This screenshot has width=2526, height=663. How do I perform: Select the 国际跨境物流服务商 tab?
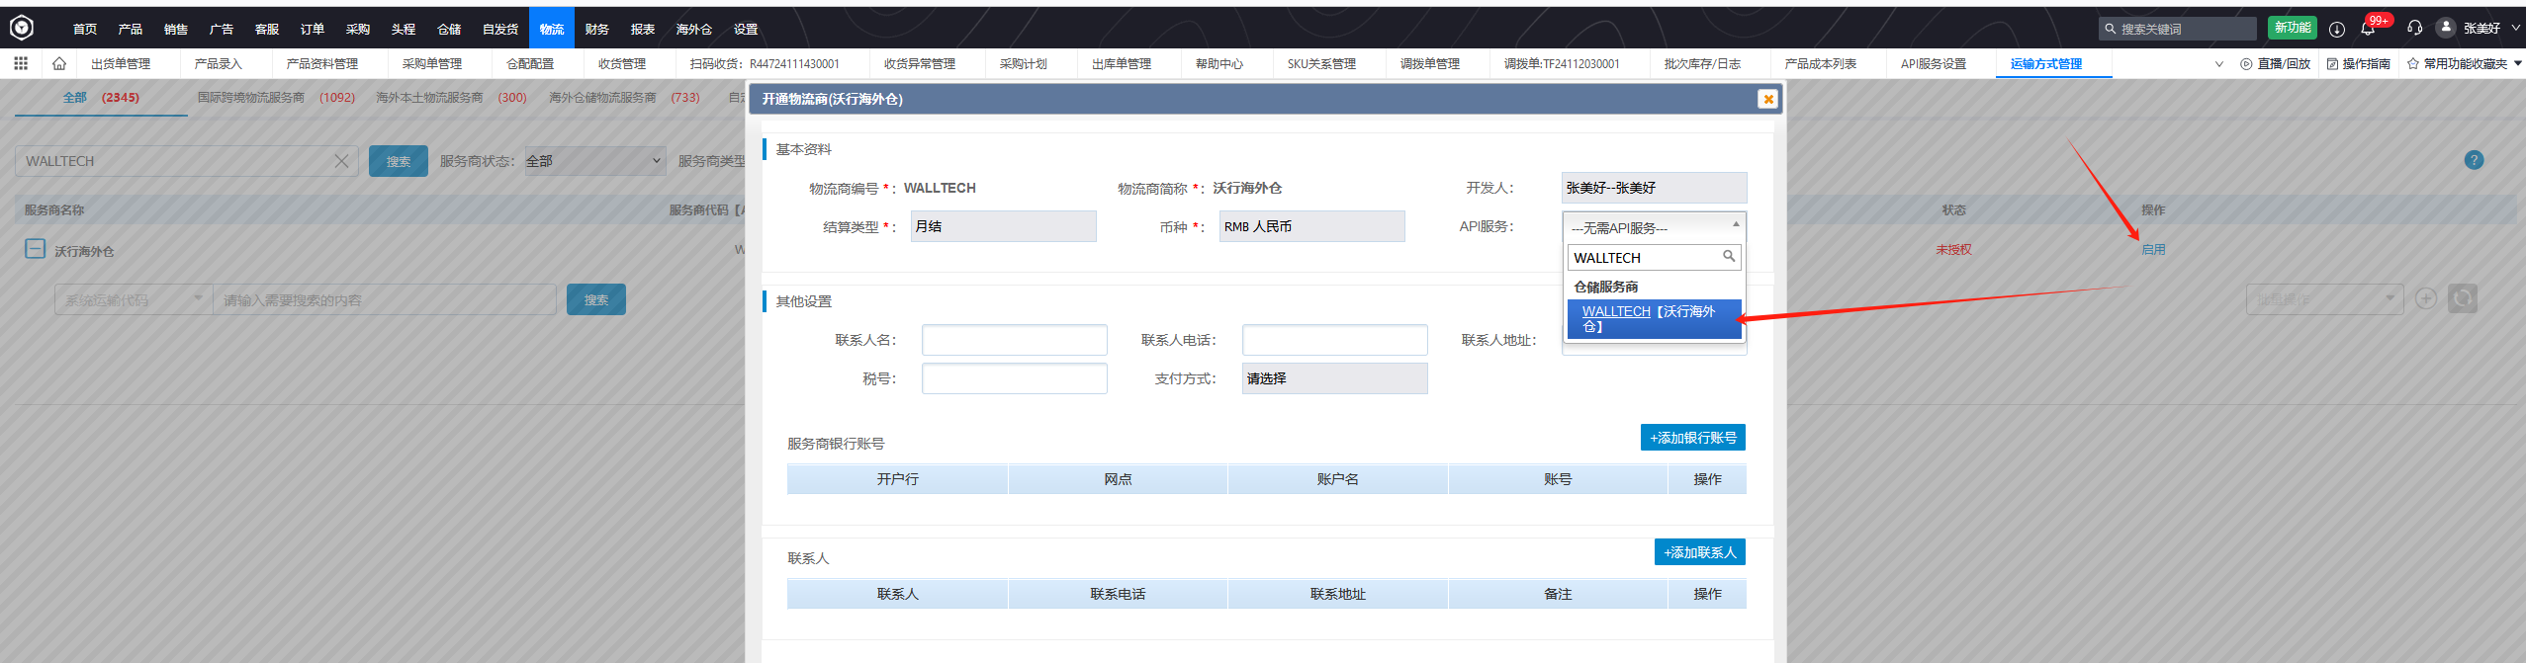coord(276,97)
